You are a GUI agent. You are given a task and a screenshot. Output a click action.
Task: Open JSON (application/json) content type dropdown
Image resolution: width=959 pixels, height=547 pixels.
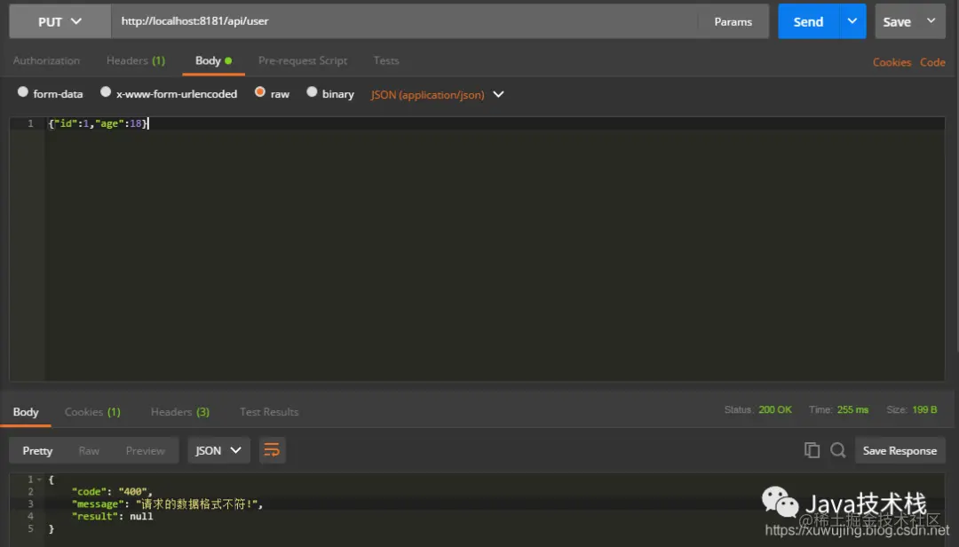click(x=437, y=95)
